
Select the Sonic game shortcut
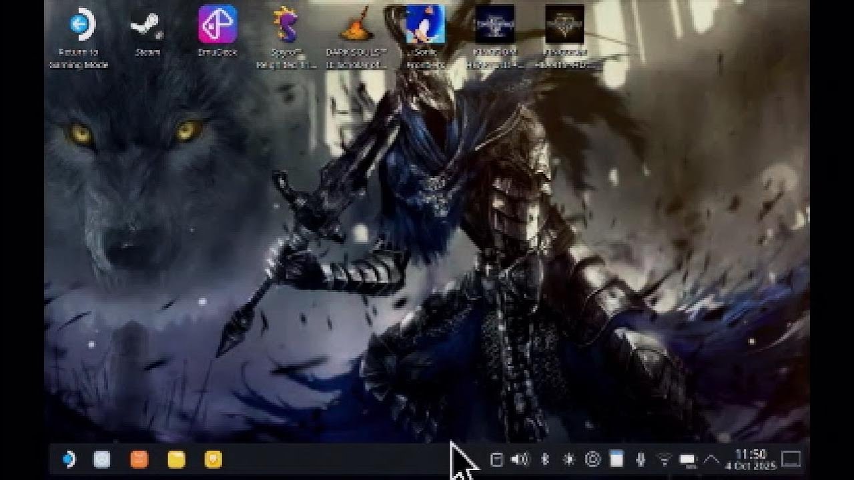pyautogui.click(x=425, y=39)
